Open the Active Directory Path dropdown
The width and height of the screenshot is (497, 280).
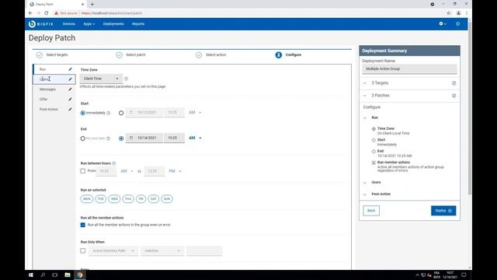click(113, 250)
